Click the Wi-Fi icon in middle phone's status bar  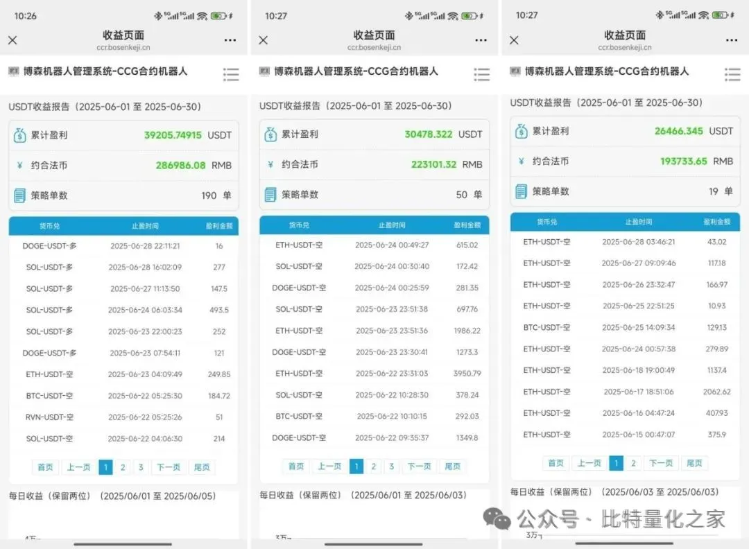pyautogui.click(x=453, y=16)
